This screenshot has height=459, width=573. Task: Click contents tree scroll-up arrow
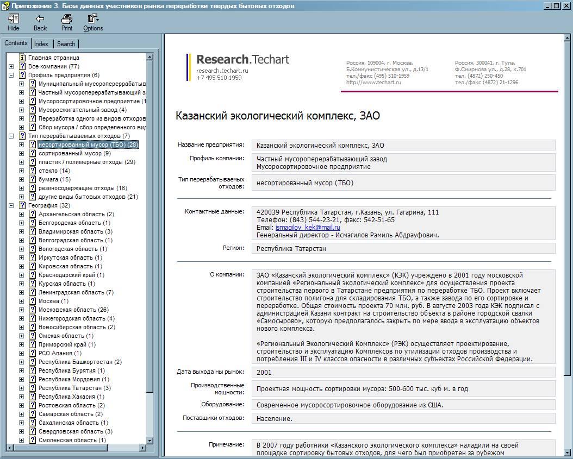click(x=150, y=57)
